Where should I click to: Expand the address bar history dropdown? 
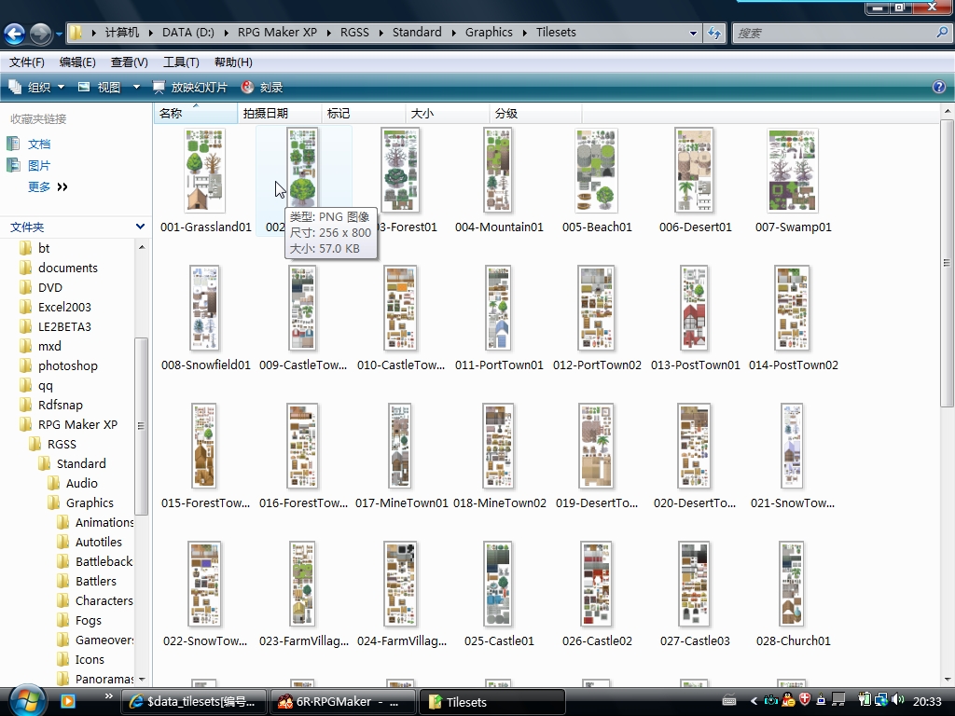tap(693, 33)
